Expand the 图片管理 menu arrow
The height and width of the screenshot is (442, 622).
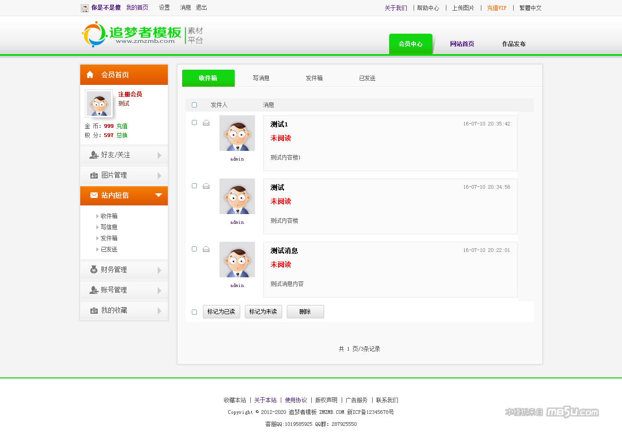[x=159, y=175]
